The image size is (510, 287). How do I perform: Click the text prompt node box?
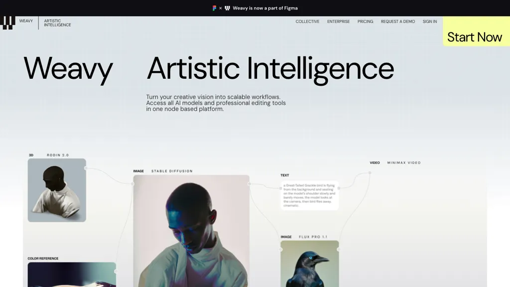(x=310, y=195)
